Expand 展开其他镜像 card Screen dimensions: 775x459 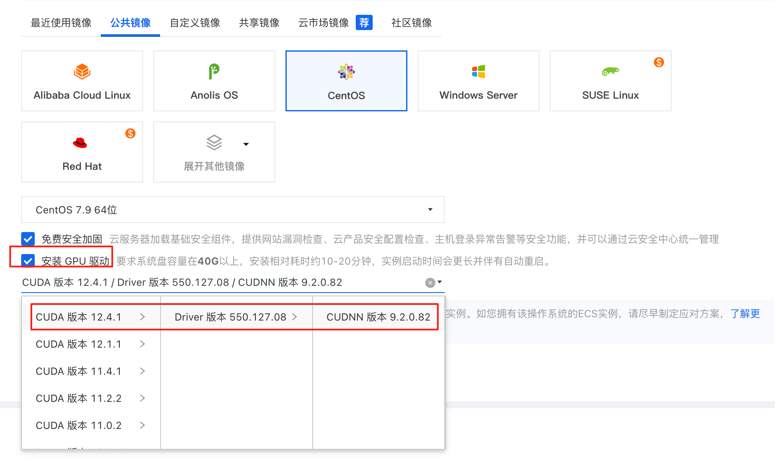(x=214, y=152)
